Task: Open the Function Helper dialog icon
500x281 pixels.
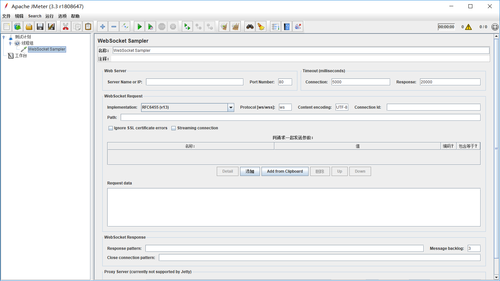Action: pyautogui.click(x=276, y=27)
